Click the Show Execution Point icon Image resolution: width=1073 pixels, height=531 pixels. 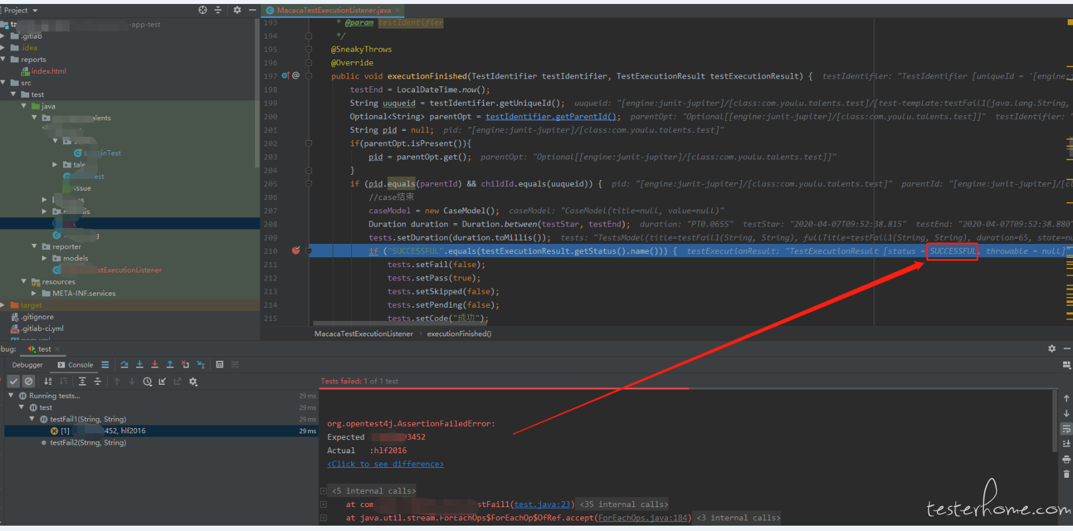click(x=105, y=364)
